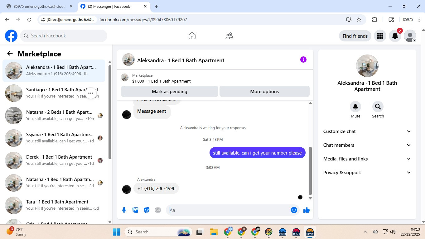Open Natasha 2 Beds 1 Bath conversation
The height and width of the screenshot is (239, 425).
[x=54, y=116]
